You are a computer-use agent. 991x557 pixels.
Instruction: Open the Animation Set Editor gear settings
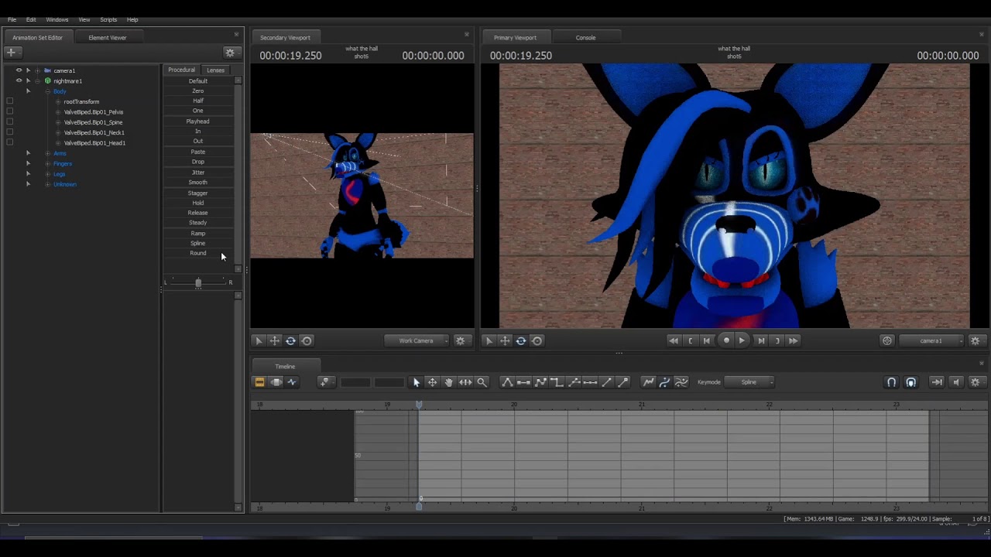pos(230,53)
